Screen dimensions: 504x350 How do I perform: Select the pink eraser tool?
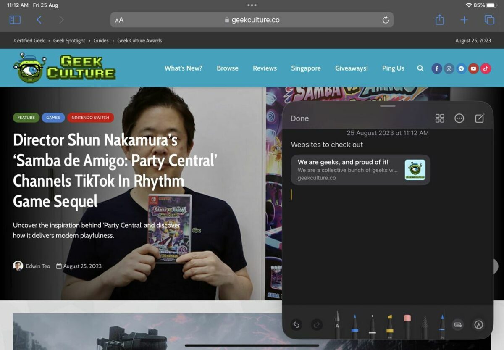pyautogui.click(x=407, y=326)
